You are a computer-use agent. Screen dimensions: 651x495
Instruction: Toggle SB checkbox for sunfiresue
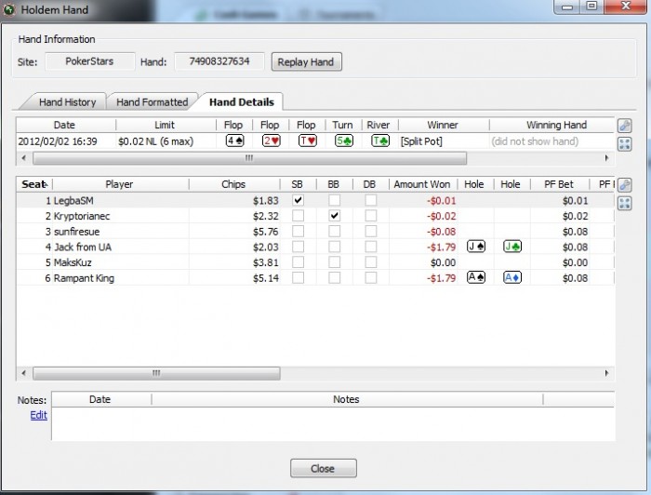[x=298, y=231]
